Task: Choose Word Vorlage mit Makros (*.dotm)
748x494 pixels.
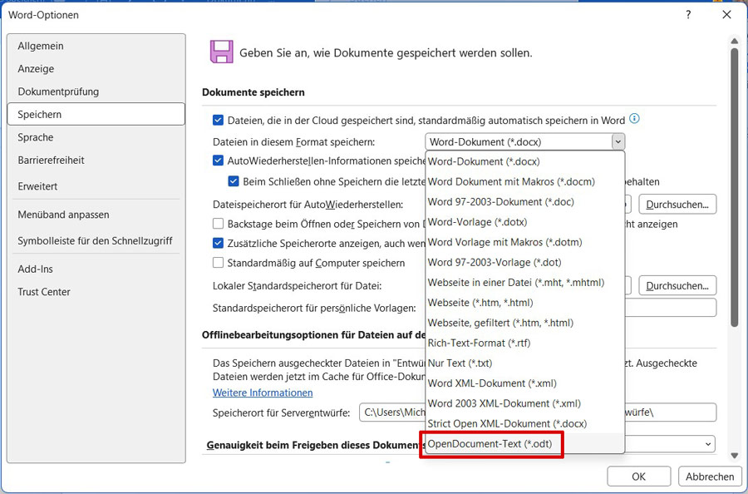Action: tap(524, 242)
